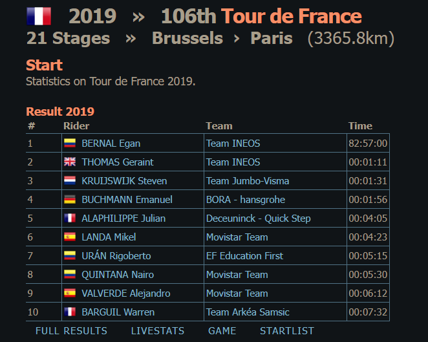Click the French flag beside Alaphilippe Julian

pos(70,219)
